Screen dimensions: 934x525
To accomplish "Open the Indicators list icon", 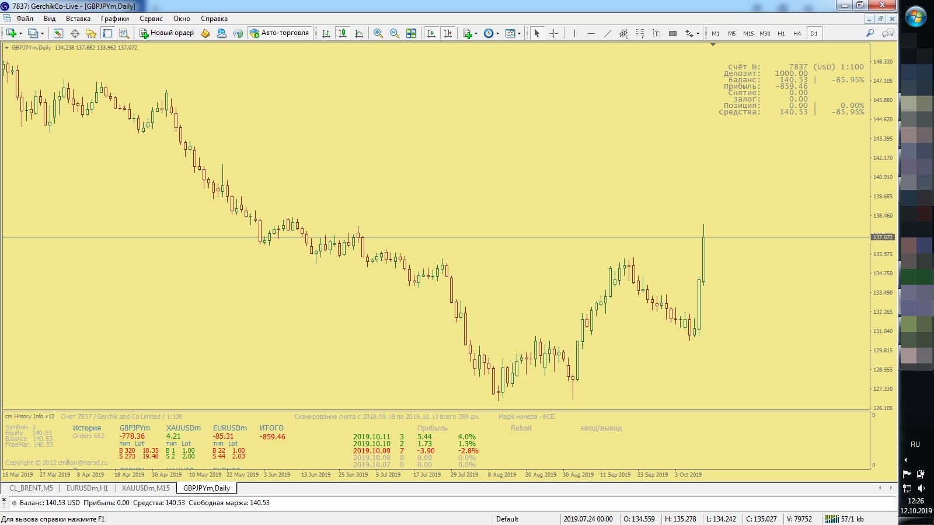I will coord(467,33).
